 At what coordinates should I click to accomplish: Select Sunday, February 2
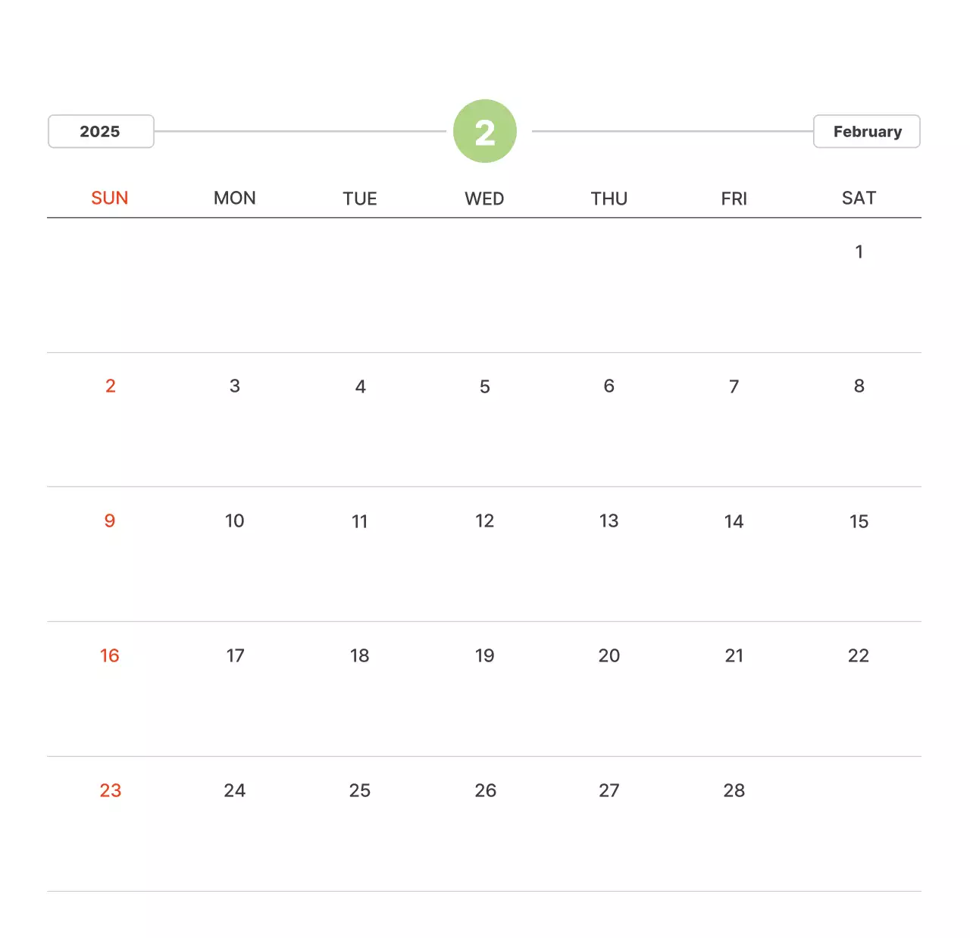(111, 386)
